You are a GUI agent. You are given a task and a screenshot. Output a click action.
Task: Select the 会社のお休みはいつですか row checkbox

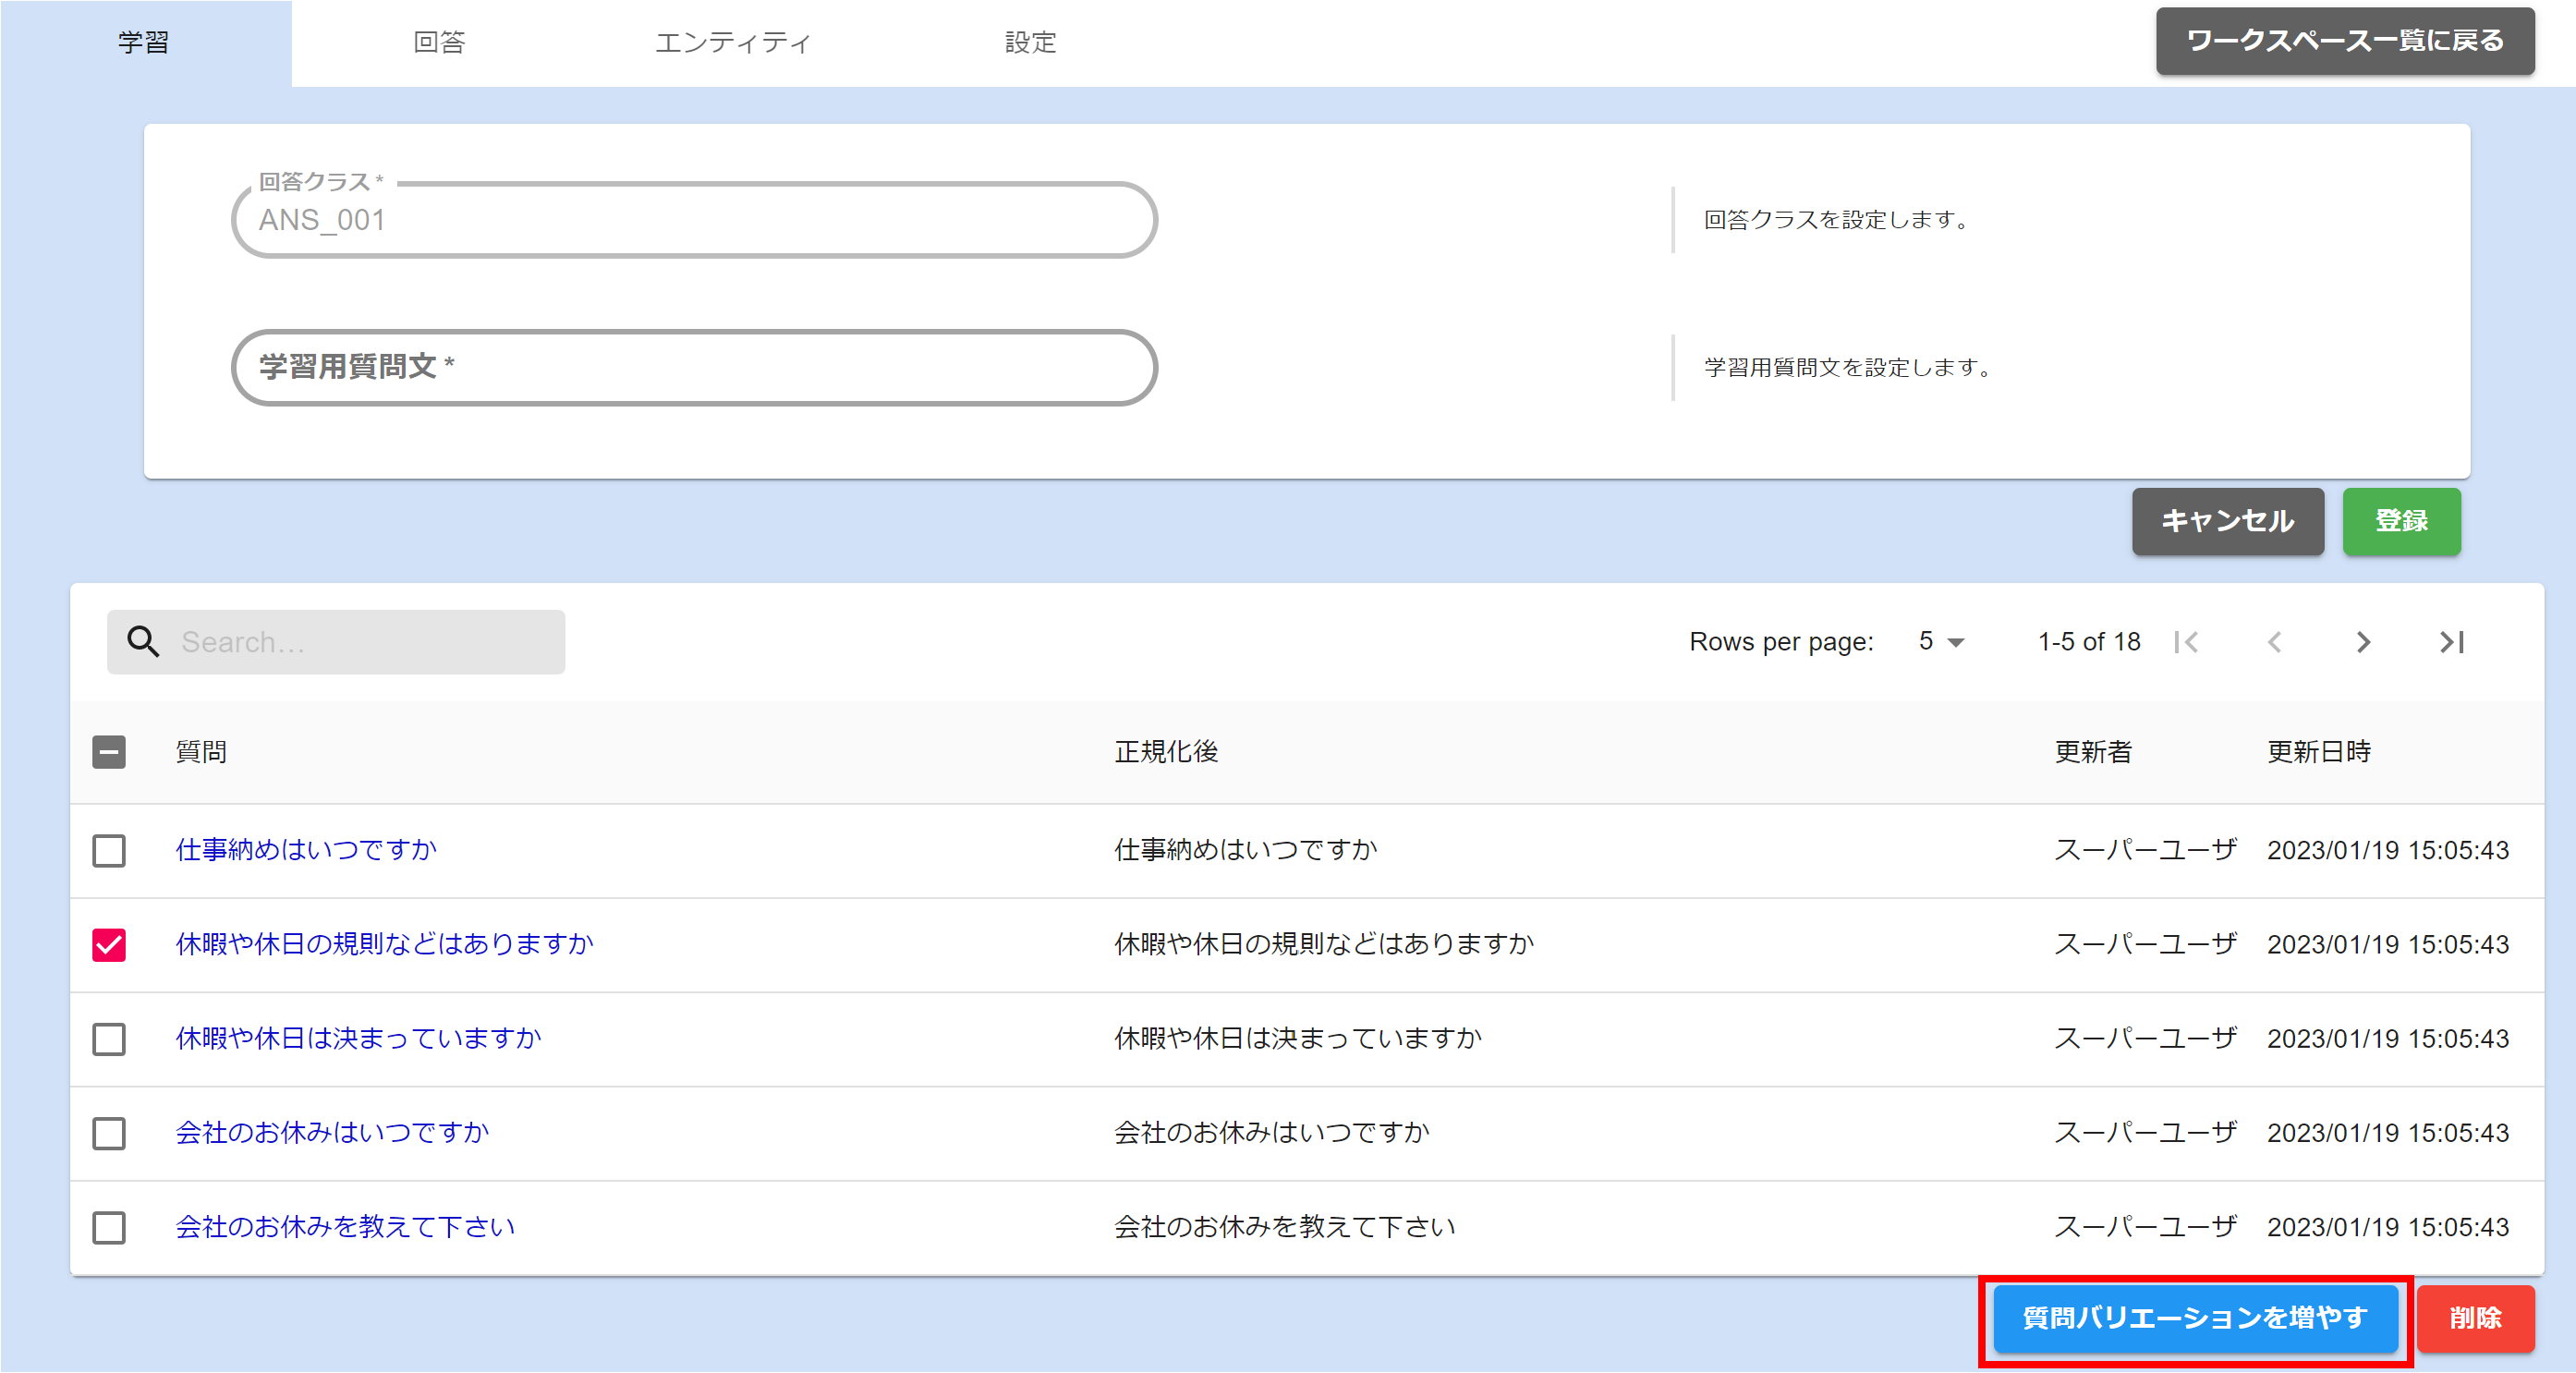coord(109,1133)
